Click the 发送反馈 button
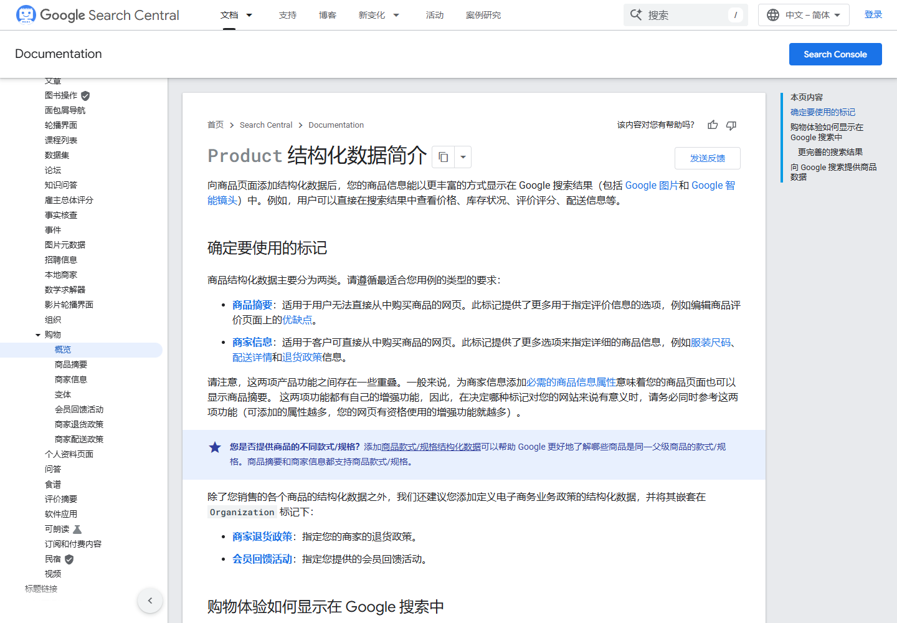The width and height of the screenshot is (897, 623). tap(708, 158)
